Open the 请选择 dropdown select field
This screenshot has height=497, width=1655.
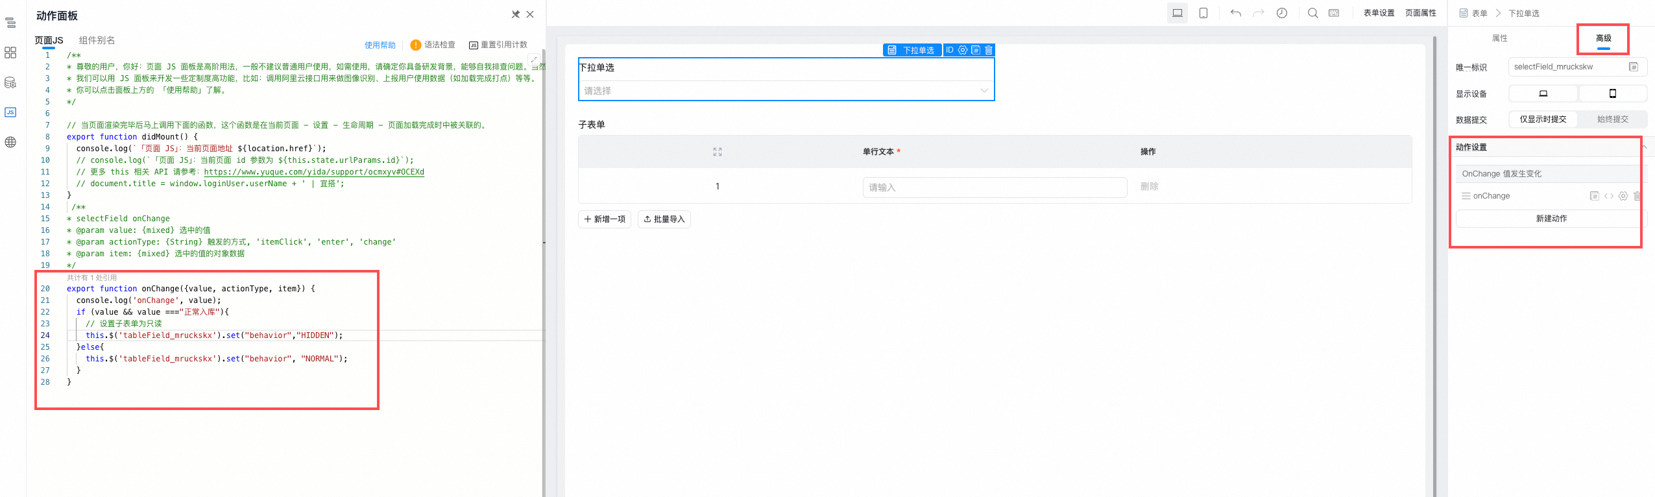coord(786,91)
